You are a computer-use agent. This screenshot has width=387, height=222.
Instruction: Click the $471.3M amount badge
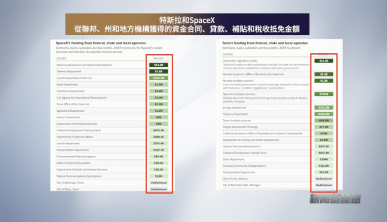click(324, 108)
